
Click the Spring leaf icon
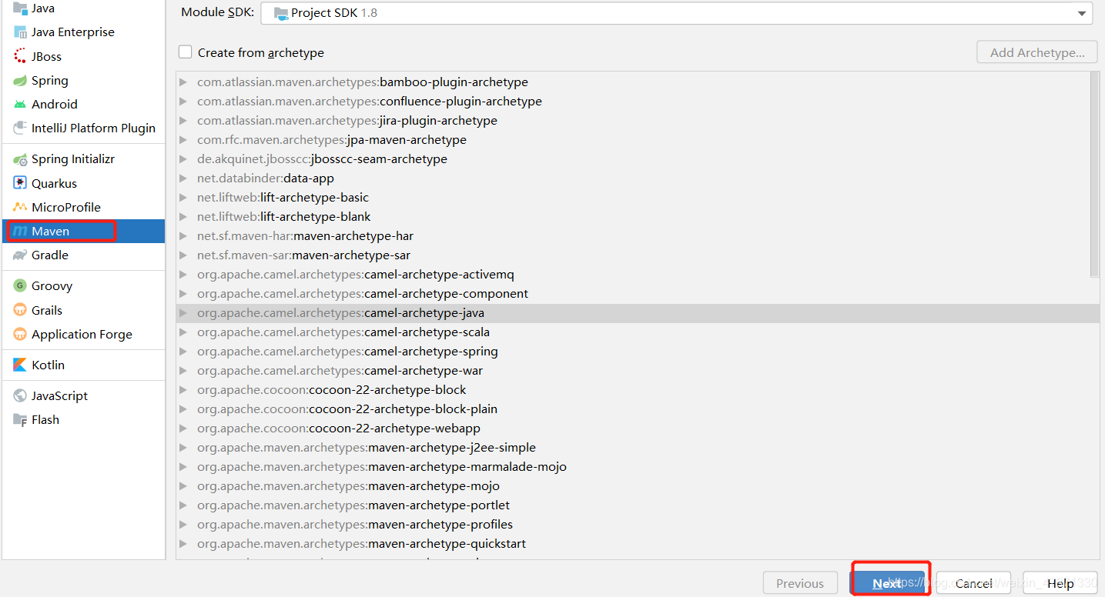tap(20, 81)
